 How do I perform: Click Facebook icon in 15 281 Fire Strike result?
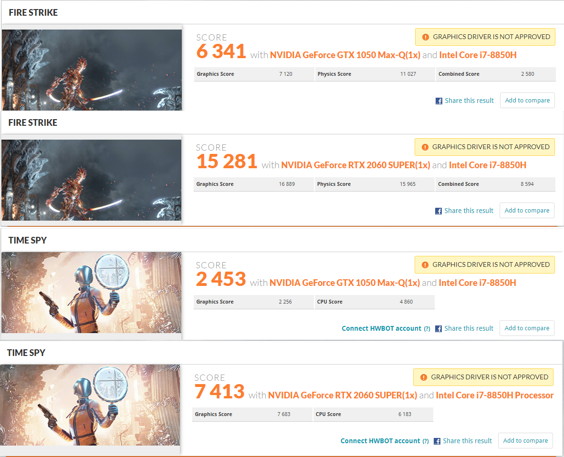tap(439, 211)
